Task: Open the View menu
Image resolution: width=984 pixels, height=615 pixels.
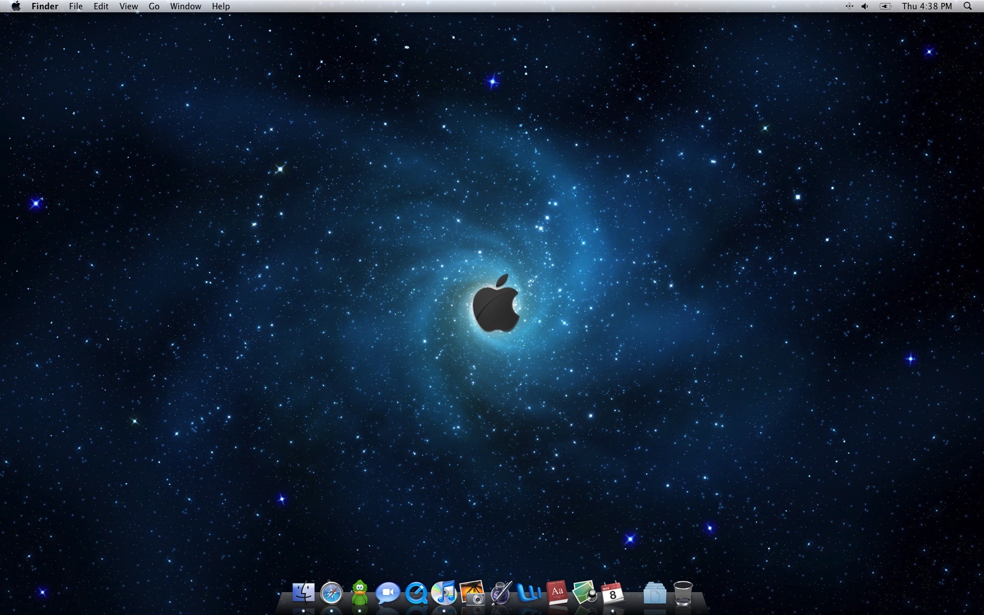Action: coord(128,6)
